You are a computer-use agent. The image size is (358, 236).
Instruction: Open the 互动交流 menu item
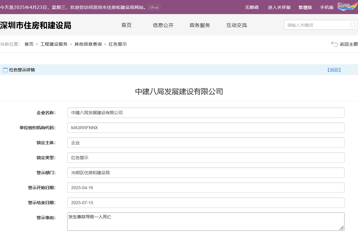coord(237,25)
